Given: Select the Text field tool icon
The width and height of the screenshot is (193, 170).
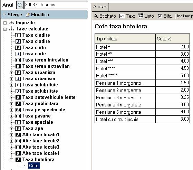Looking at the screenshot, I should click(122, 16).
